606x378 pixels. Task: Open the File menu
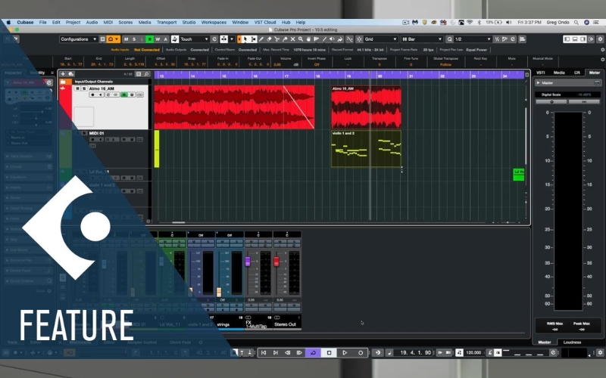click(43, 23)
